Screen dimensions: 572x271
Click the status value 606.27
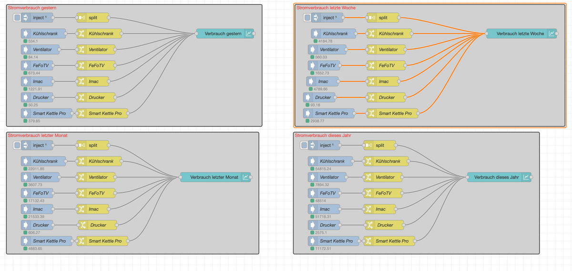click(x=34, y=233)
